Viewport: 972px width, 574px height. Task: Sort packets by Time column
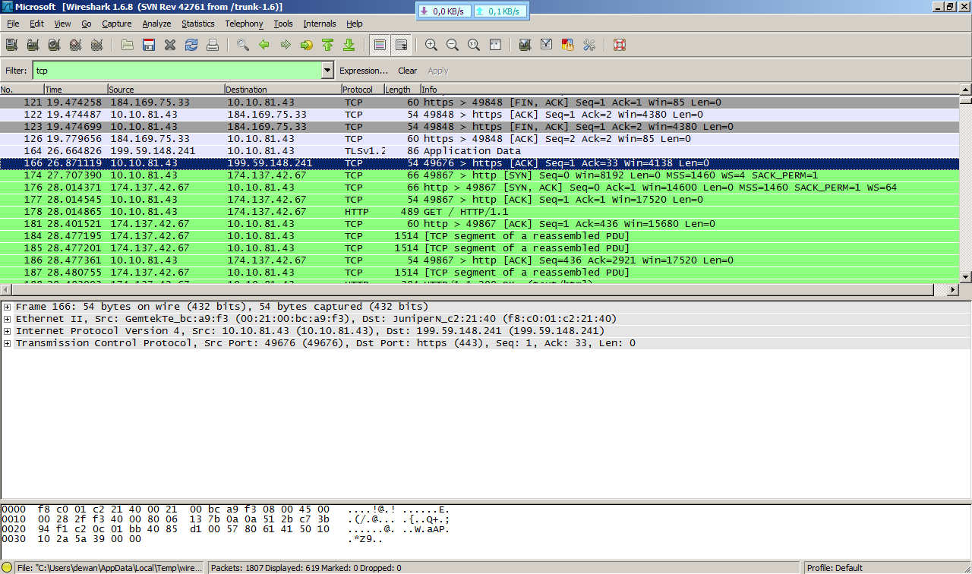pyautogui.click(x=75, y=90)
